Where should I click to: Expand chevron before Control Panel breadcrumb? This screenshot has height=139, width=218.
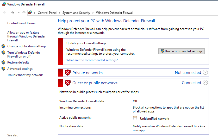35,13
